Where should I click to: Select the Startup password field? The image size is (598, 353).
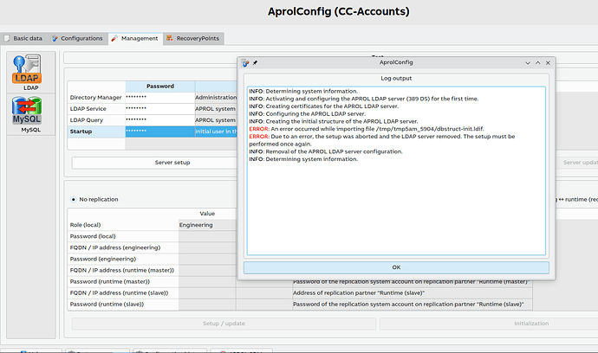click(160, 132)
